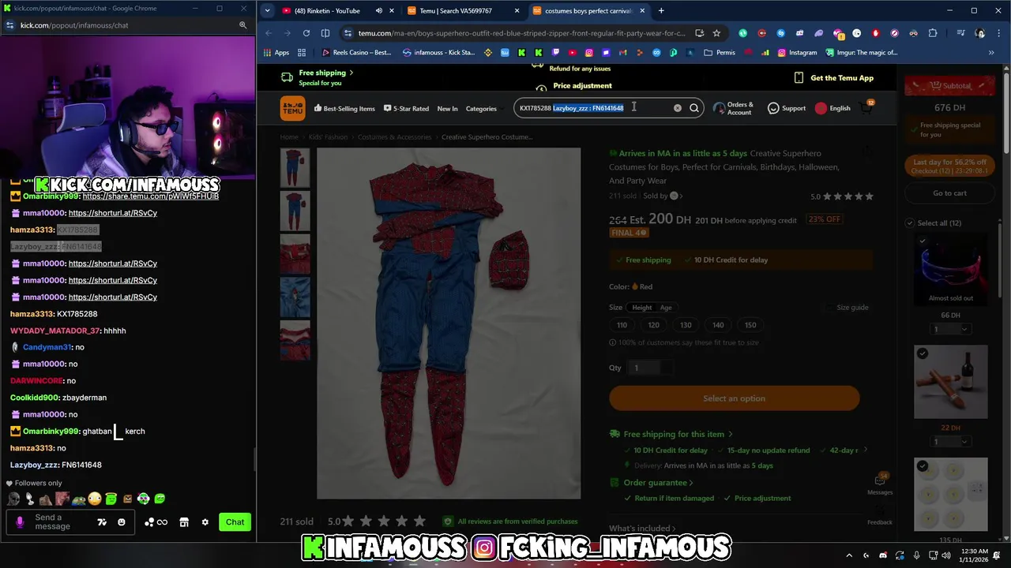Bookmark this page with the star icon
The image size is (1011, 568).
716,33
